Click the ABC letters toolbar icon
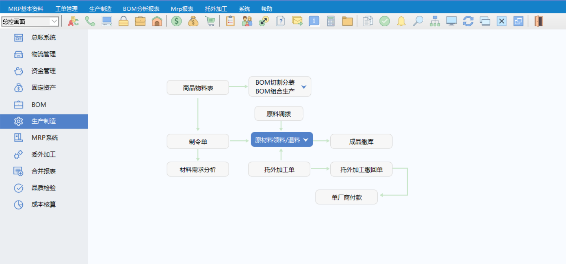The height and width of the screenshot is (264, 566). coord(73,22)
